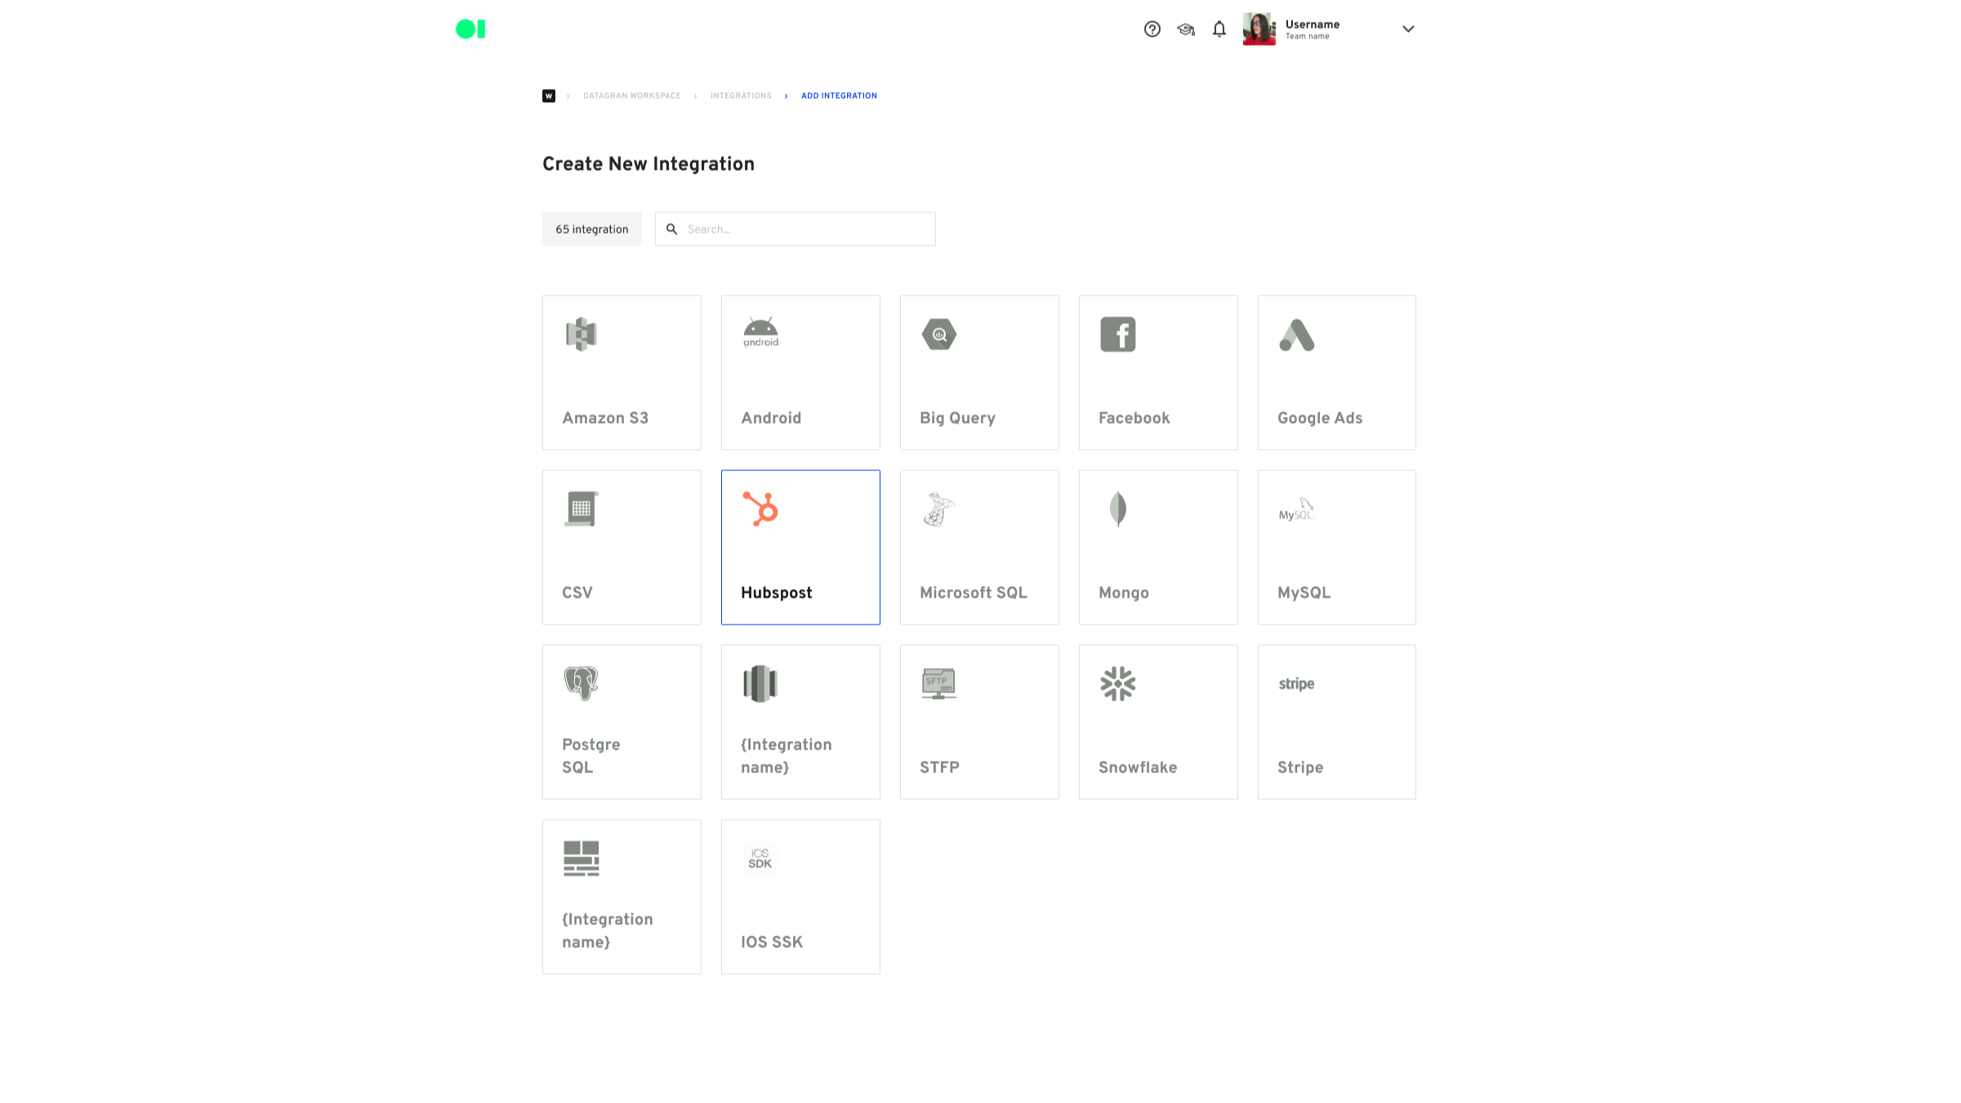The height and width of the screenshot is (1103, 1961).
Task: Open notifications bell
Action: (1219, 29)
